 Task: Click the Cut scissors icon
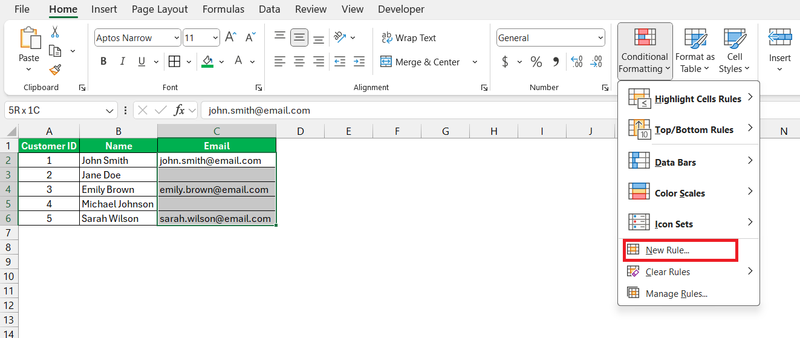(56, 32)
